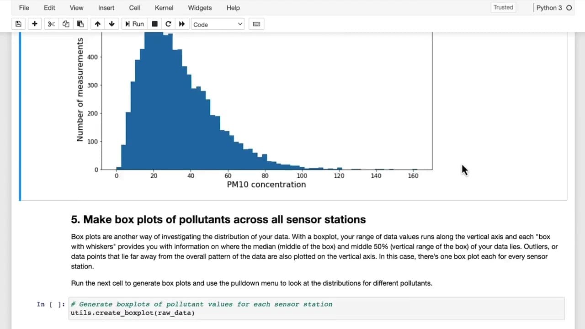Viewport: 585px width, 329px height.
Task: Insert a cell below with plus icon
Action: (x=35, y=24)
